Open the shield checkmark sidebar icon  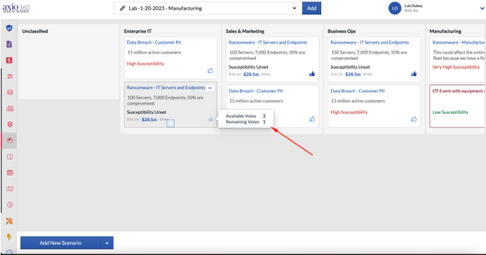[9, 28]
